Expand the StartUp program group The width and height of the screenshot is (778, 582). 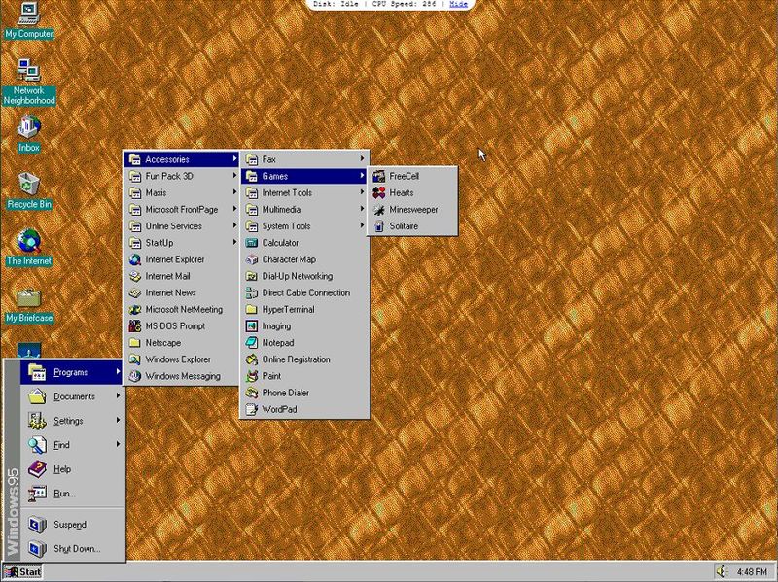point(182,243)
